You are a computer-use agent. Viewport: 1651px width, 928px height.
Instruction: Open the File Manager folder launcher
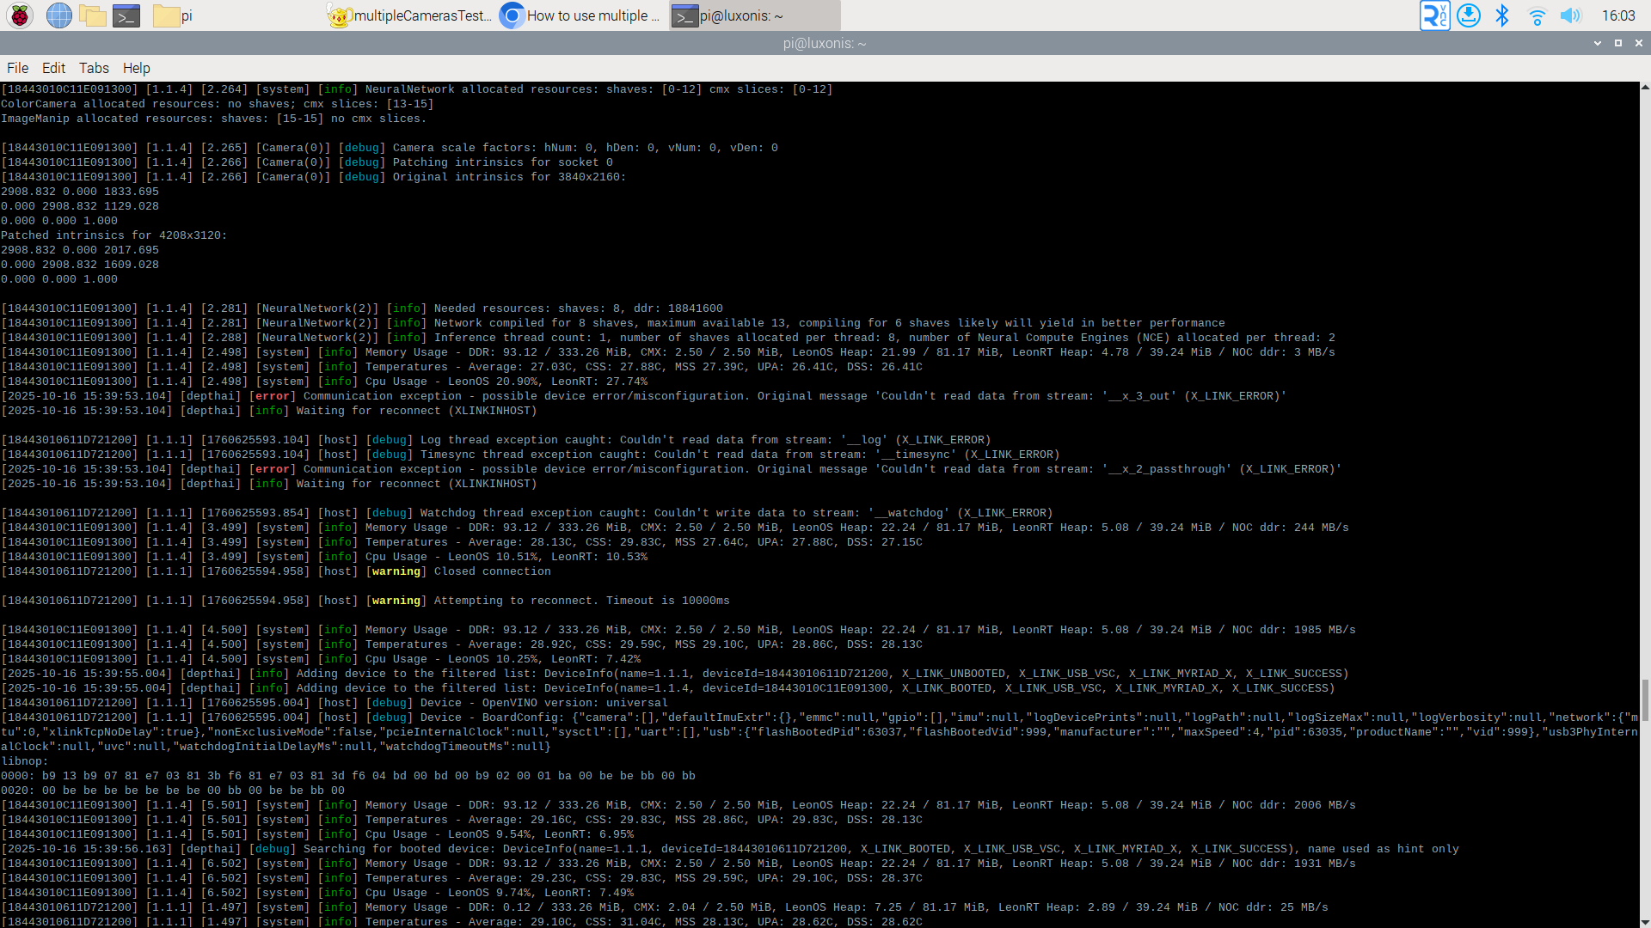(x=93, y=15)
